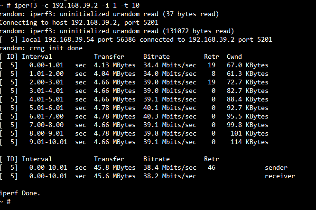Click the "receiver" label in the summary
316x210 pixels.
(x=280, y=176)
